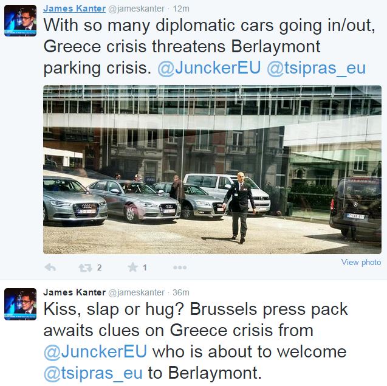387x386 pixels.
Task: Click @JunckerEU mention in the parking tweet
Action: (x=209, y=68)
